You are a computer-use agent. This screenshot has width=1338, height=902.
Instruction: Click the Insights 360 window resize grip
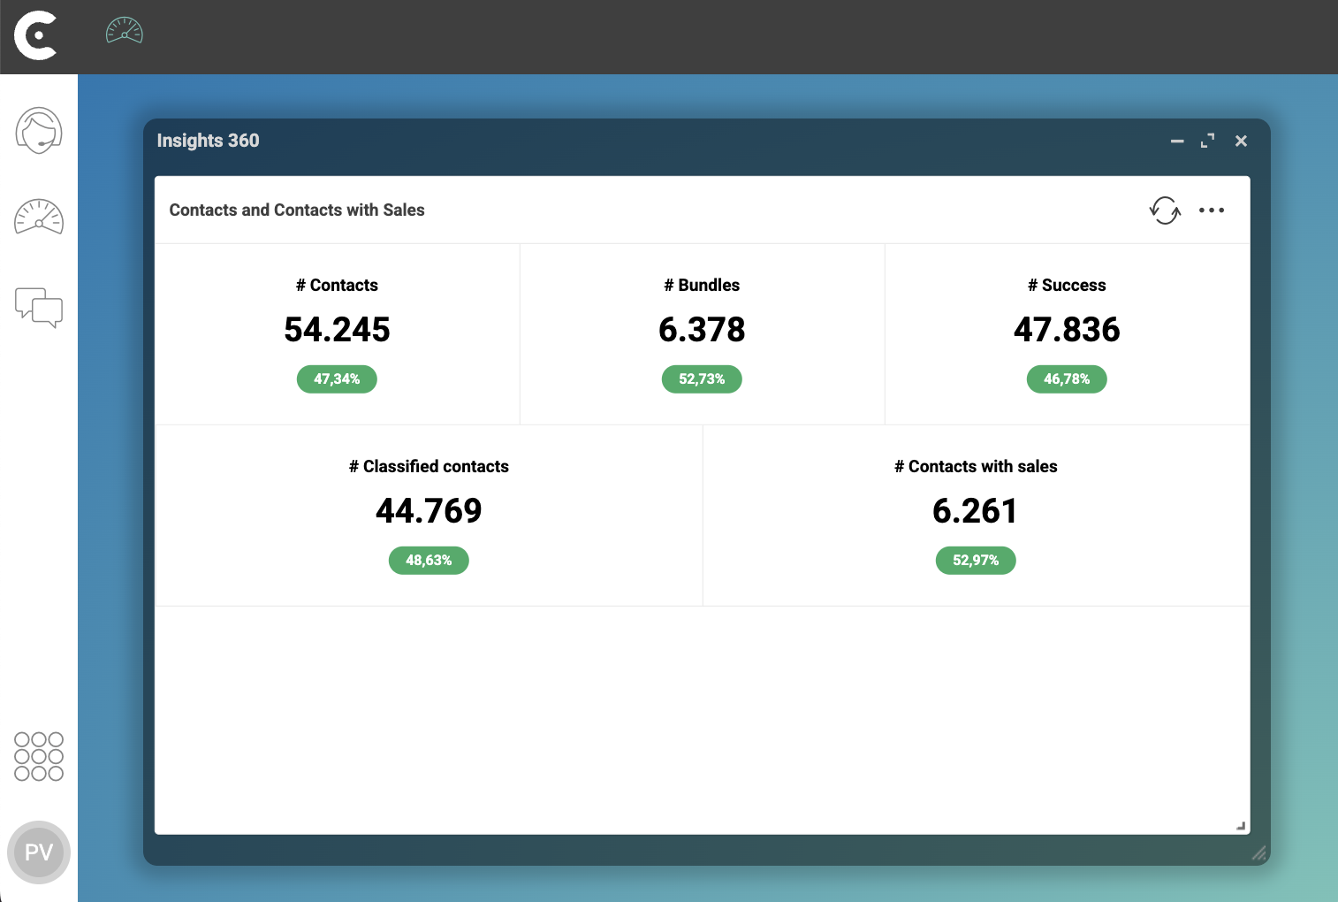[x=1259, y=853]
